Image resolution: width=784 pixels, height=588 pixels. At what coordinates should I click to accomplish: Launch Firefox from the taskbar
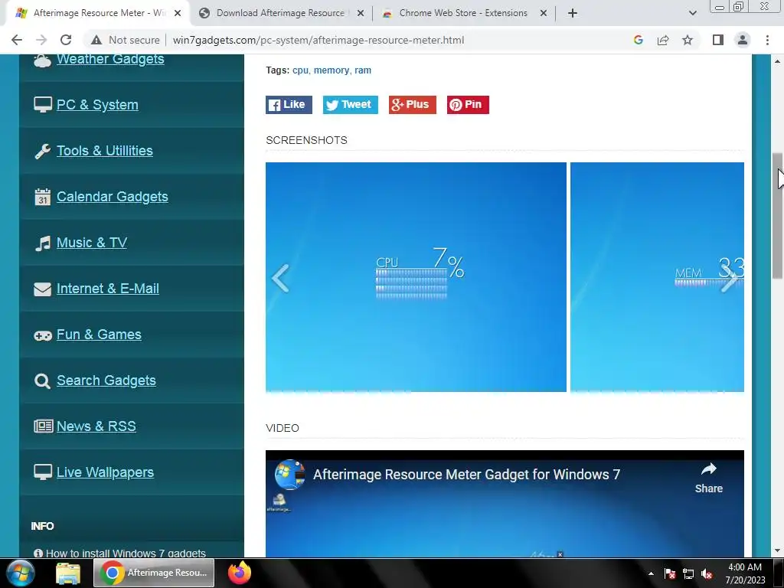pos(240,573)
